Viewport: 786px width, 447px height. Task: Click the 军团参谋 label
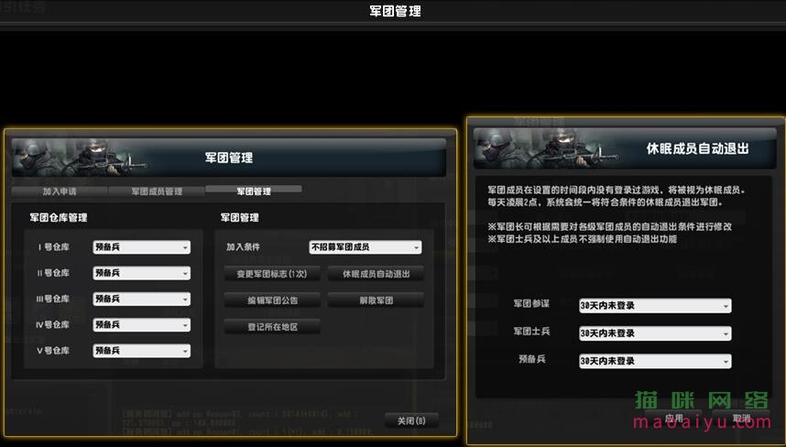(531, 304)
